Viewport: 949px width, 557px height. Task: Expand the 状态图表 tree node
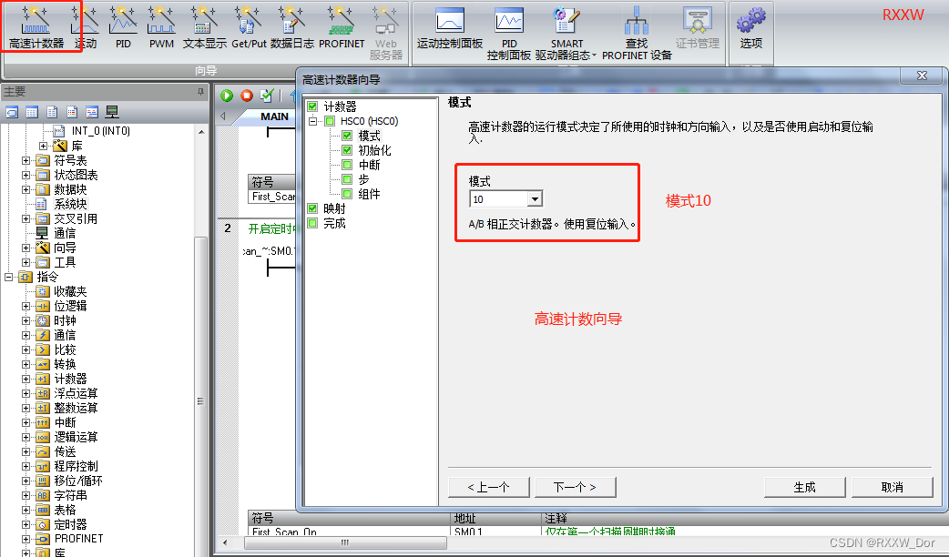[x=26, y=175]
